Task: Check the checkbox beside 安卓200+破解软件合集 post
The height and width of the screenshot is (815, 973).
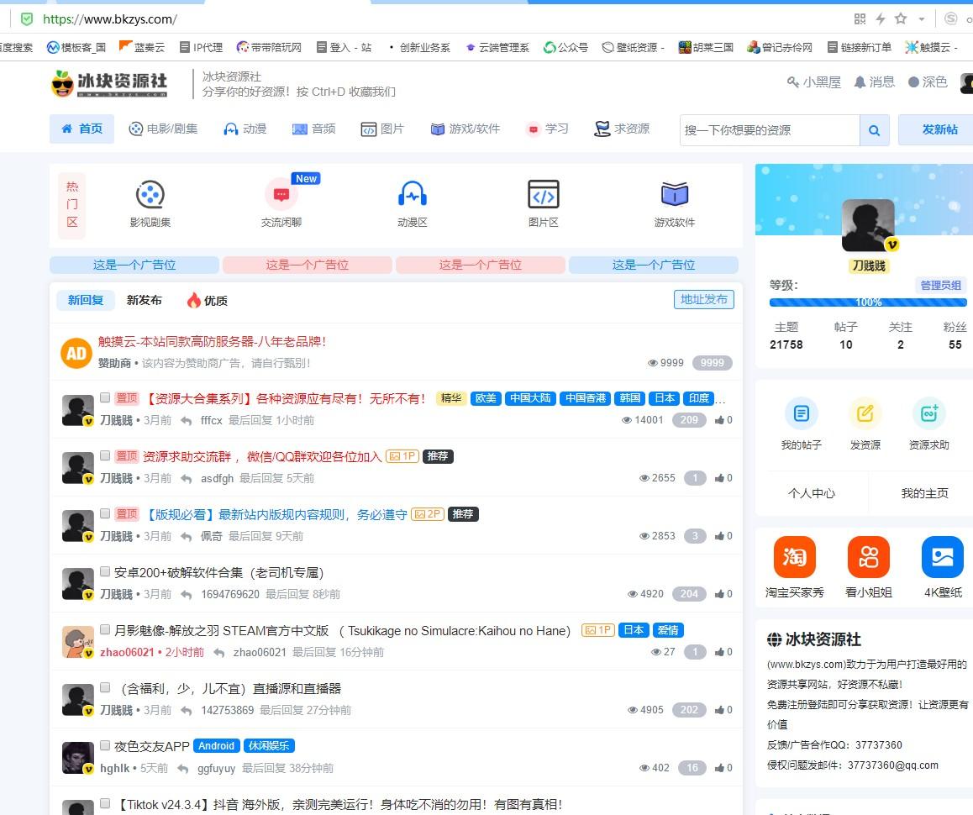Action: click(104, 570)
